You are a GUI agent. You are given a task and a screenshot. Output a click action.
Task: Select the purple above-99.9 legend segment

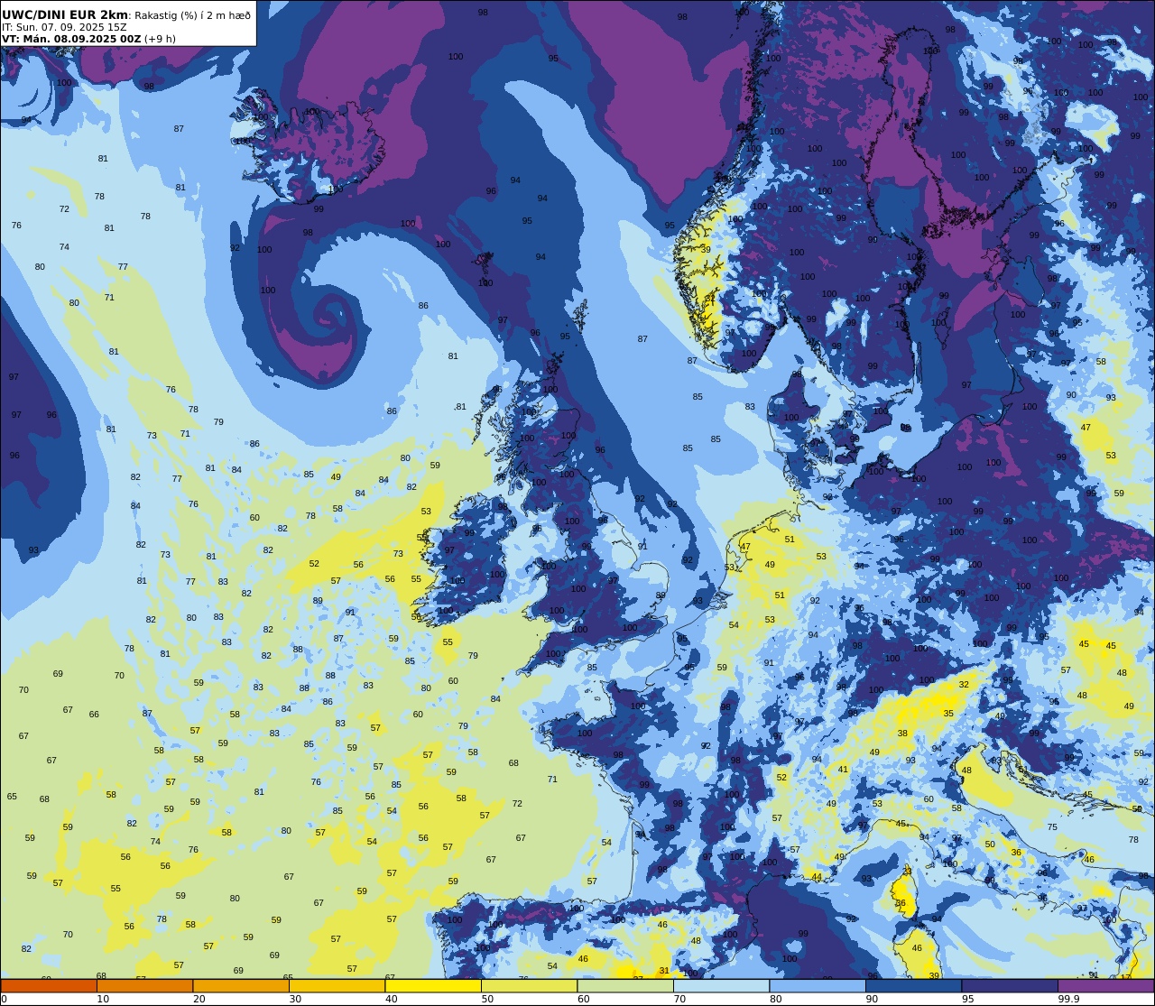click(1105, 986)
